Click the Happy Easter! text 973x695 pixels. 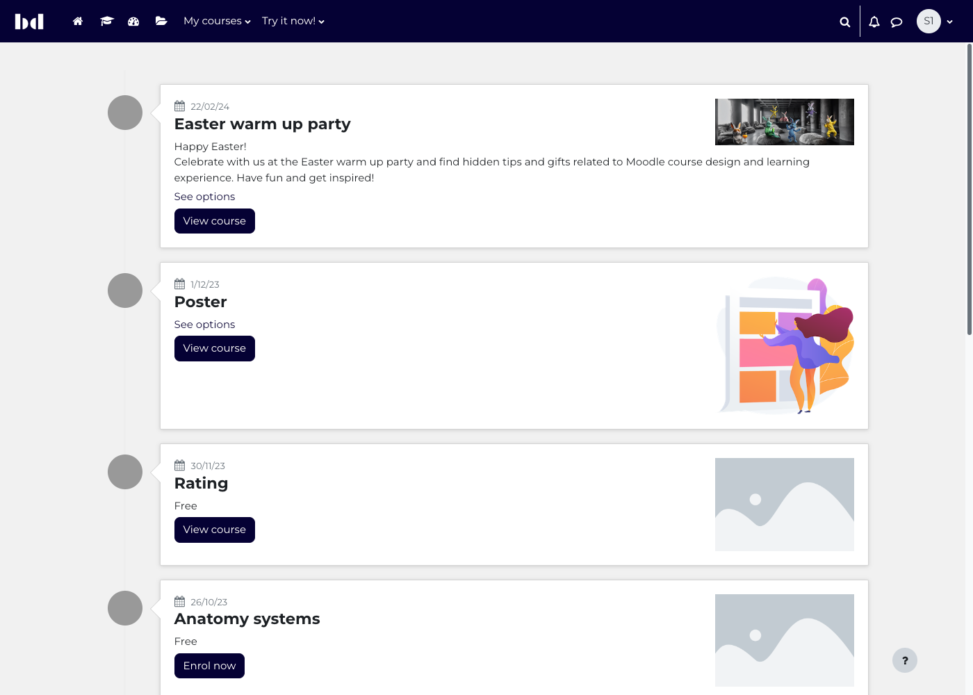(x=211, y=147)
